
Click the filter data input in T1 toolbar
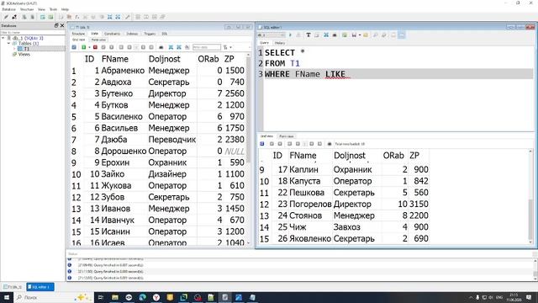click(207, 47)
